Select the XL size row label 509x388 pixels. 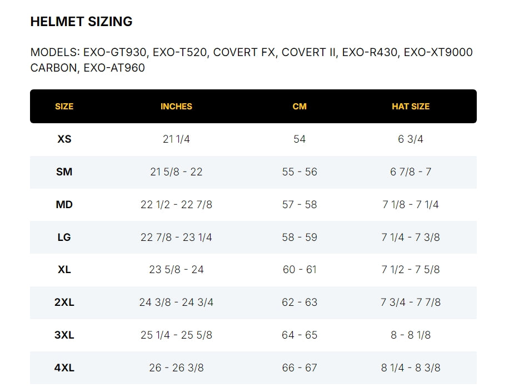click(64, 270)
